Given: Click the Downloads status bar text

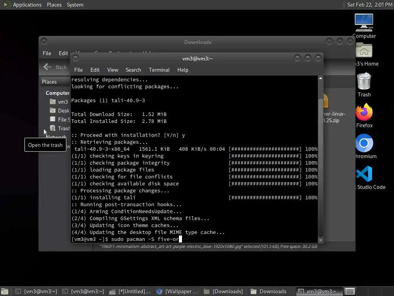Looking at the screenshot, I should coord(209,246).
